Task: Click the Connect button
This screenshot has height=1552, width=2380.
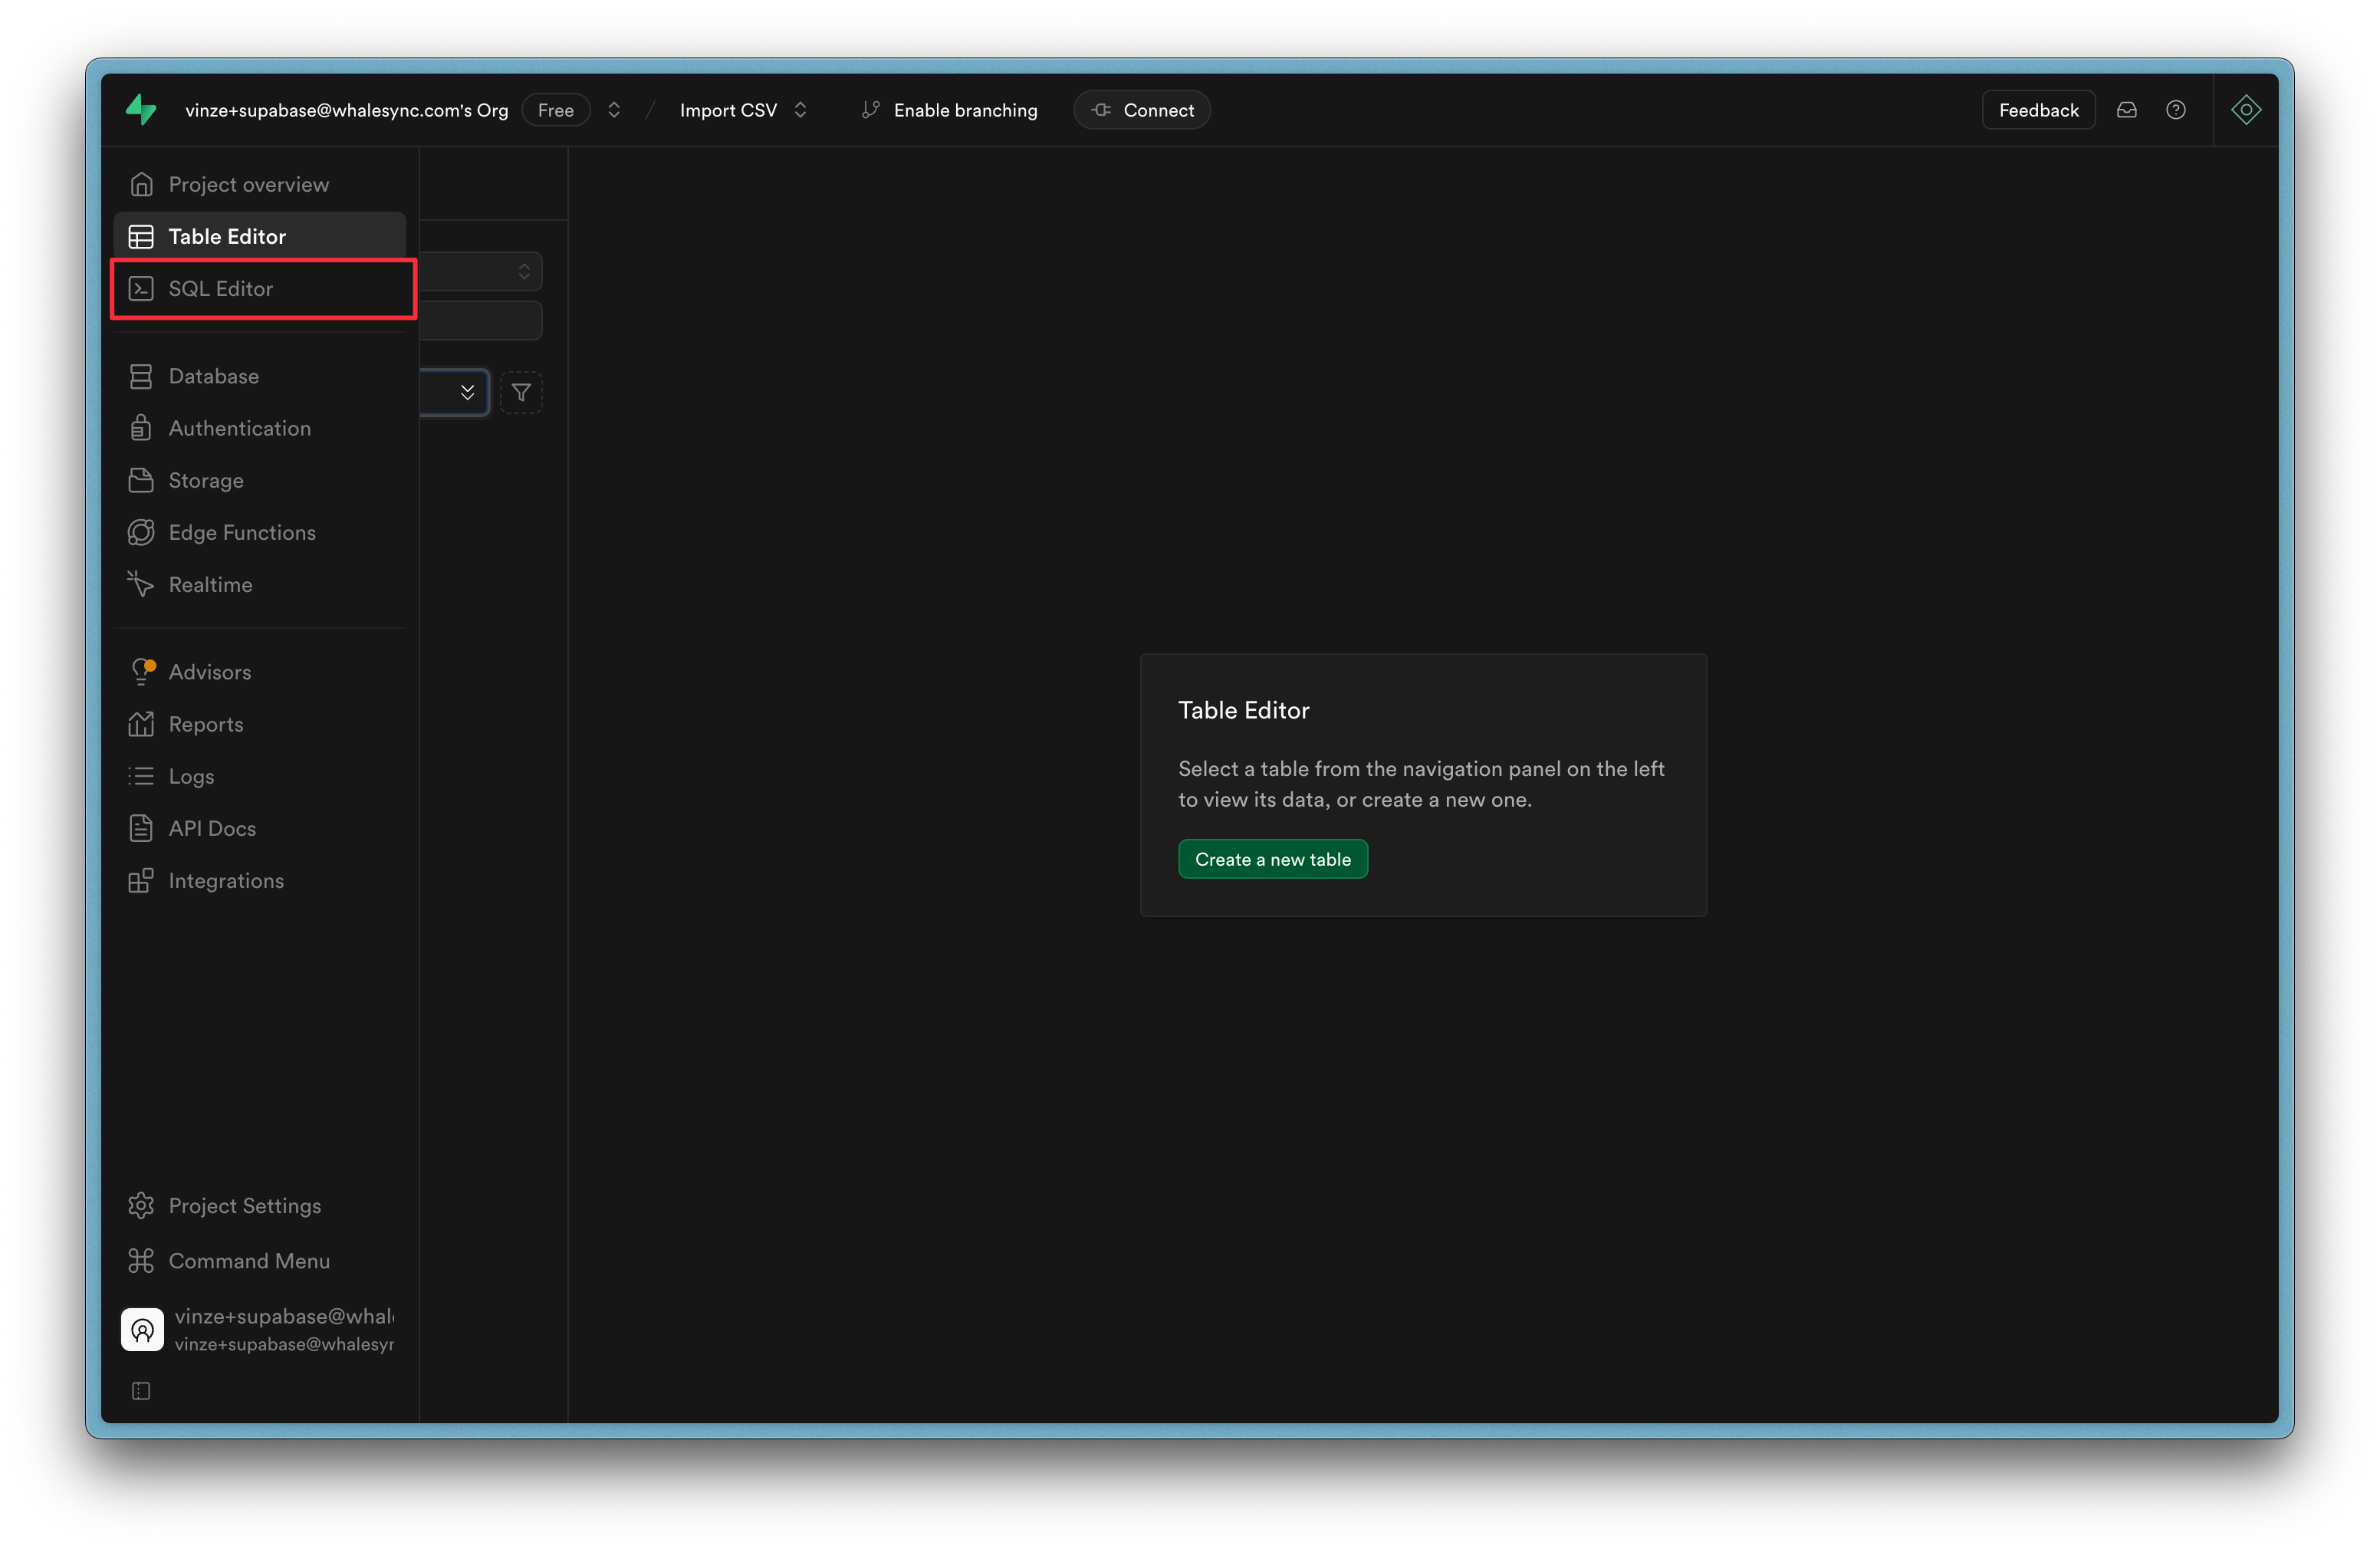Action: [x=1142, y=110]
